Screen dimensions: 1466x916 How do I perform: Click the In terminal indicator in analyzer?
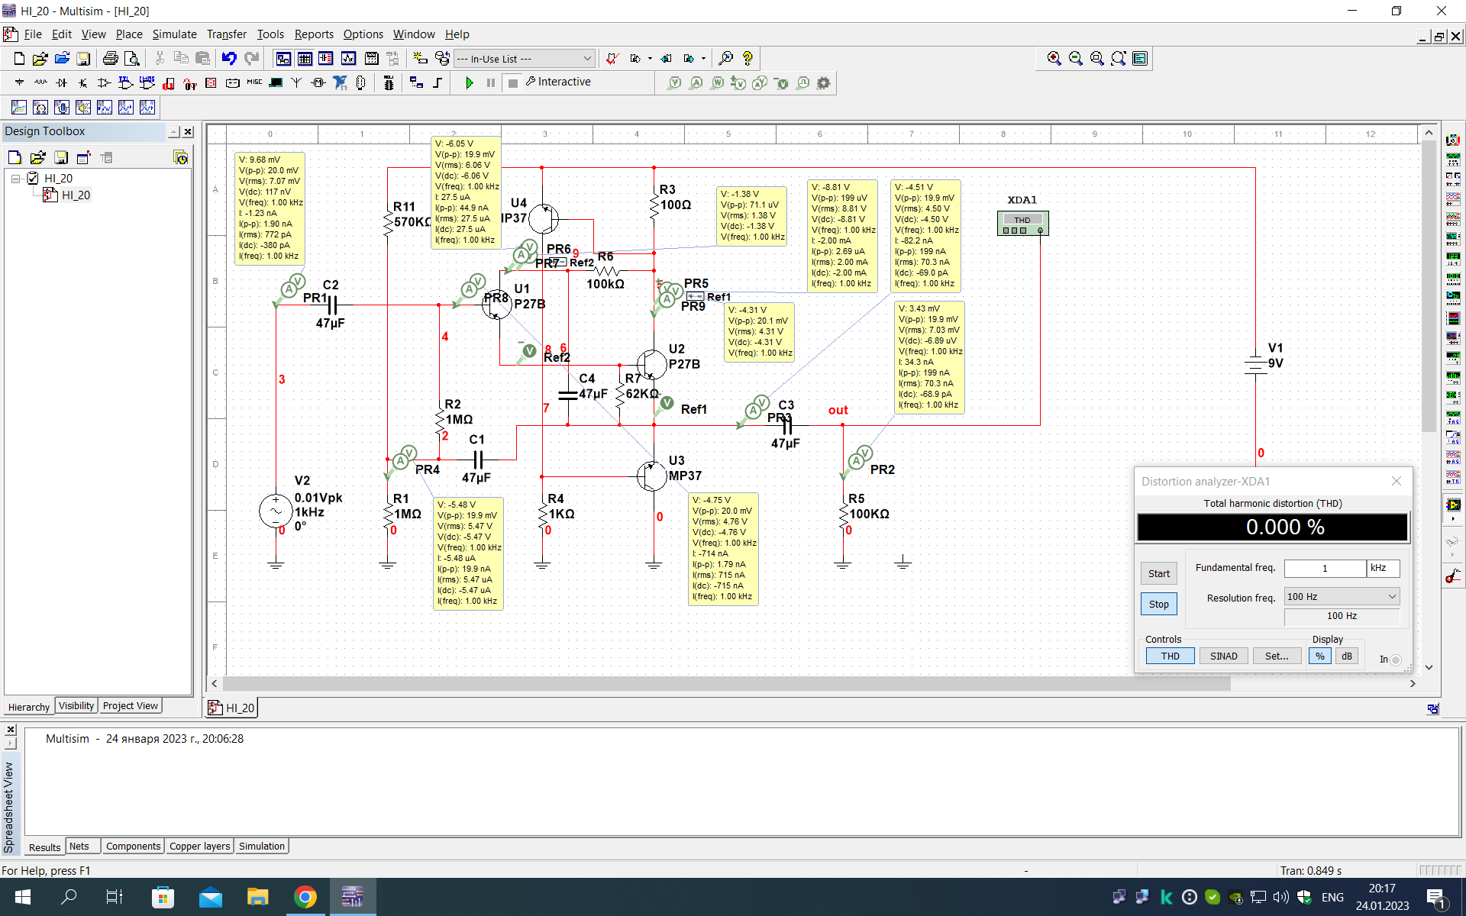[x=1395, y=660]
